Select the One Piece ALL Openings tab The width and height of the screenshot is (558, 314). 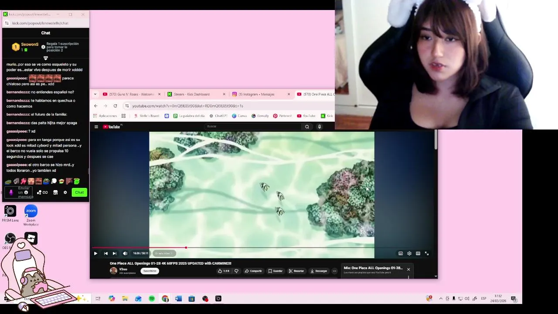coord(316,94)
